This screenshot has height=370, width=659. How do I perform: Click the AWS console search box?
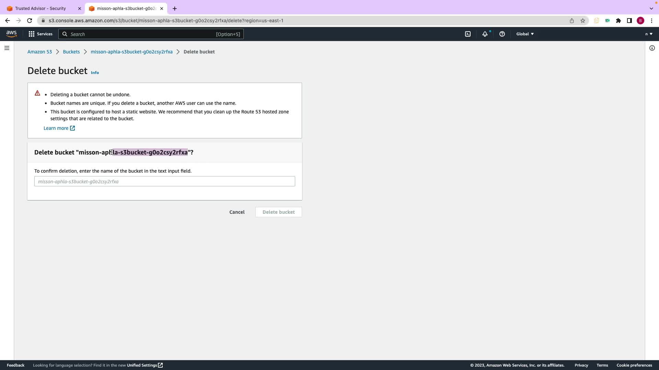pos(151,34)
